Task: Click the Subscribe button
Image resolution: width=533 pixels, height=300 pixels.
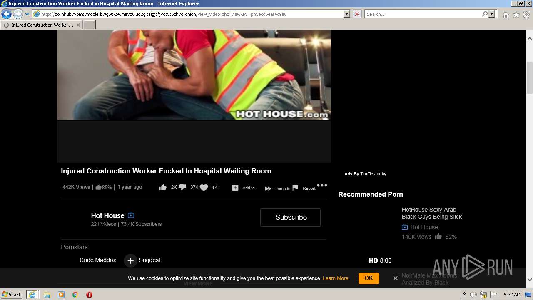Action: point(290,217)
